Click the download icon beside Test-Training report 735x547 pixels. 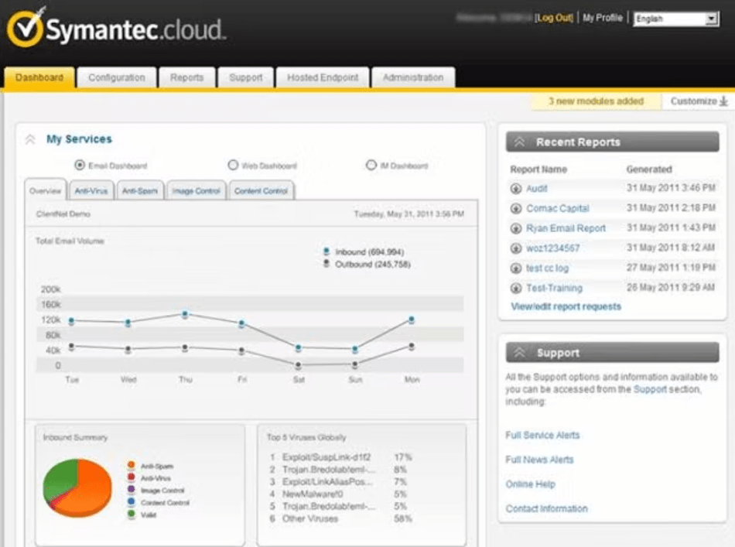(x=516, y=288)
